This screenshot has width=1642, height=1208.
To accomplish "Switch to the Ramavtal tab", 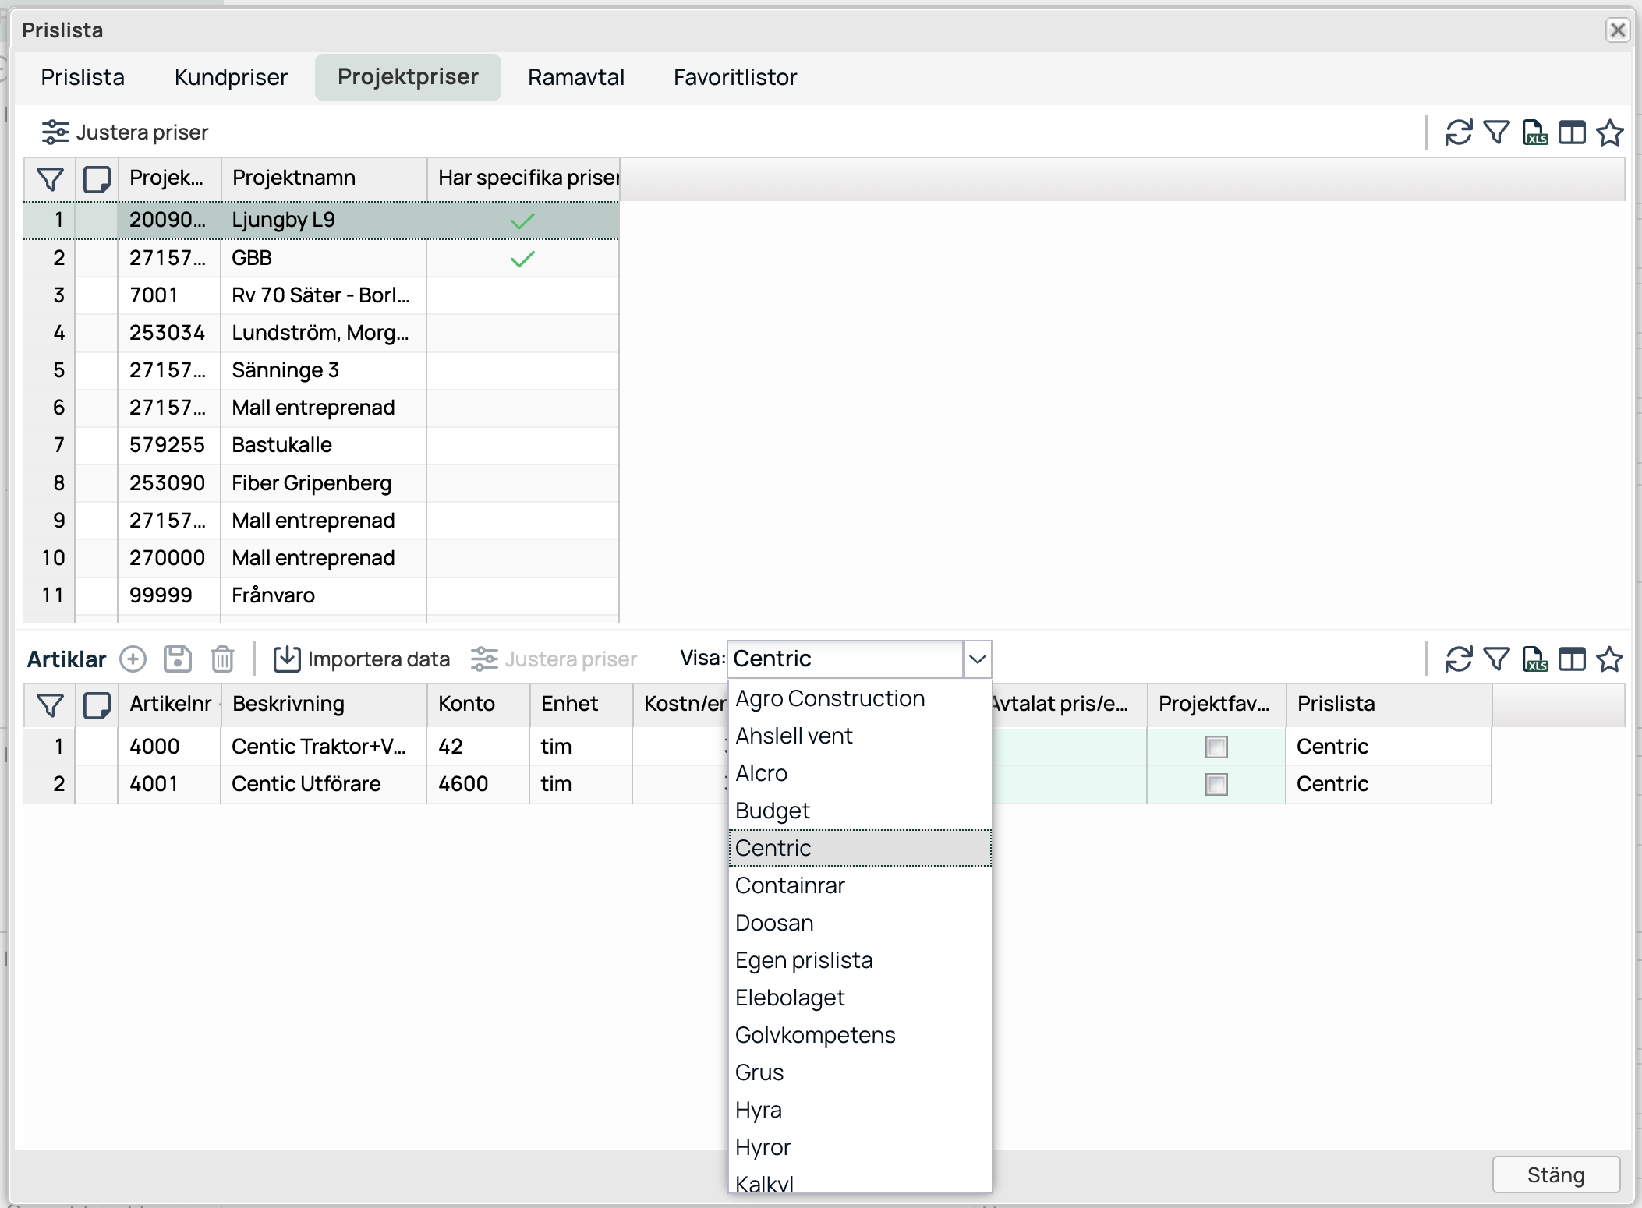I will pyautogui.click(x=575, y=77).
